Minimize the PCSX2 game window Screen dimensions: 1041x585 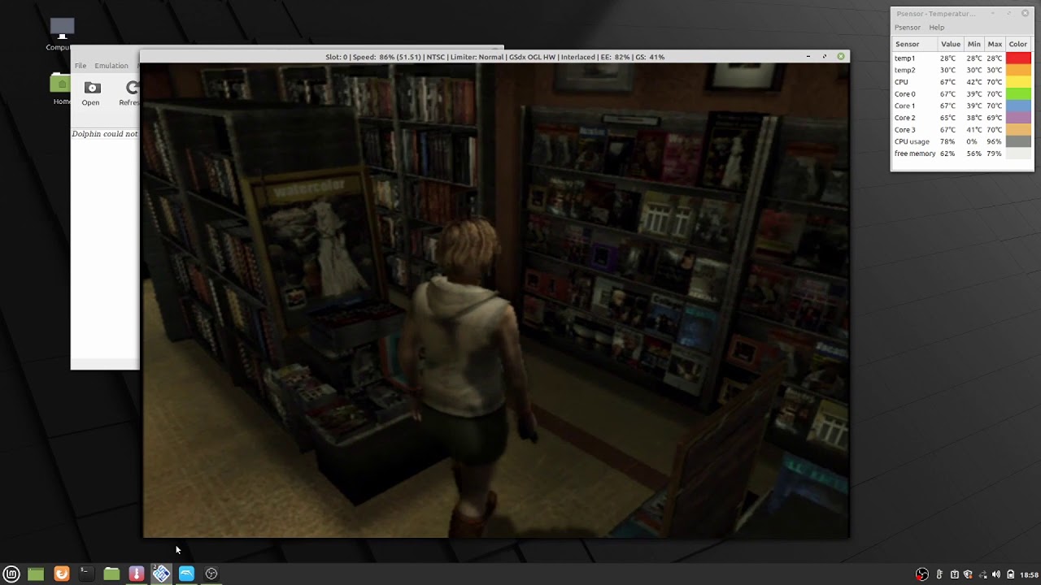coord(808,57)
